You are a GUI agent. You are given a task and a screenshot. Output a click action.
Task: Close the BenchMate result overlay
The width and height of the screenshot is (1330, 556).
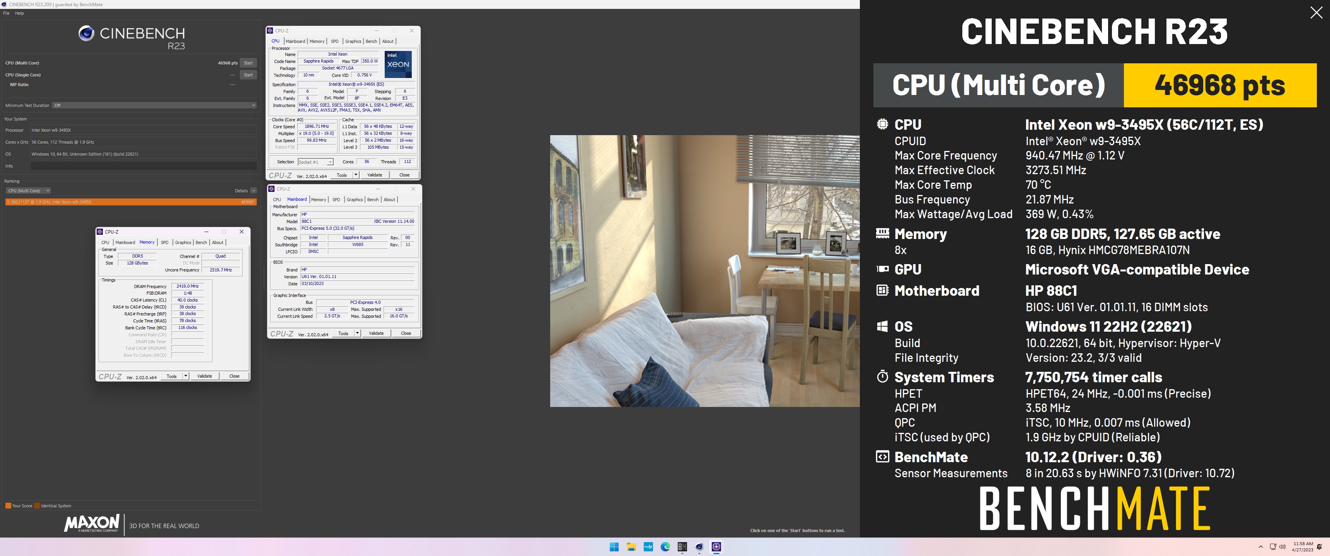1316,12
